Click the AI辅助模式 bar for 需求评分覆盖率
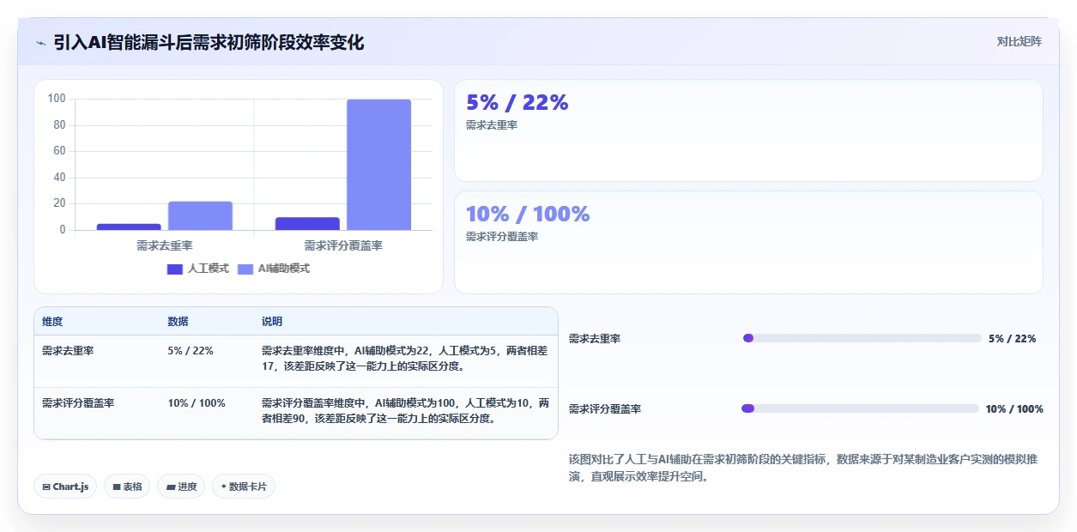 click(378, 165)
